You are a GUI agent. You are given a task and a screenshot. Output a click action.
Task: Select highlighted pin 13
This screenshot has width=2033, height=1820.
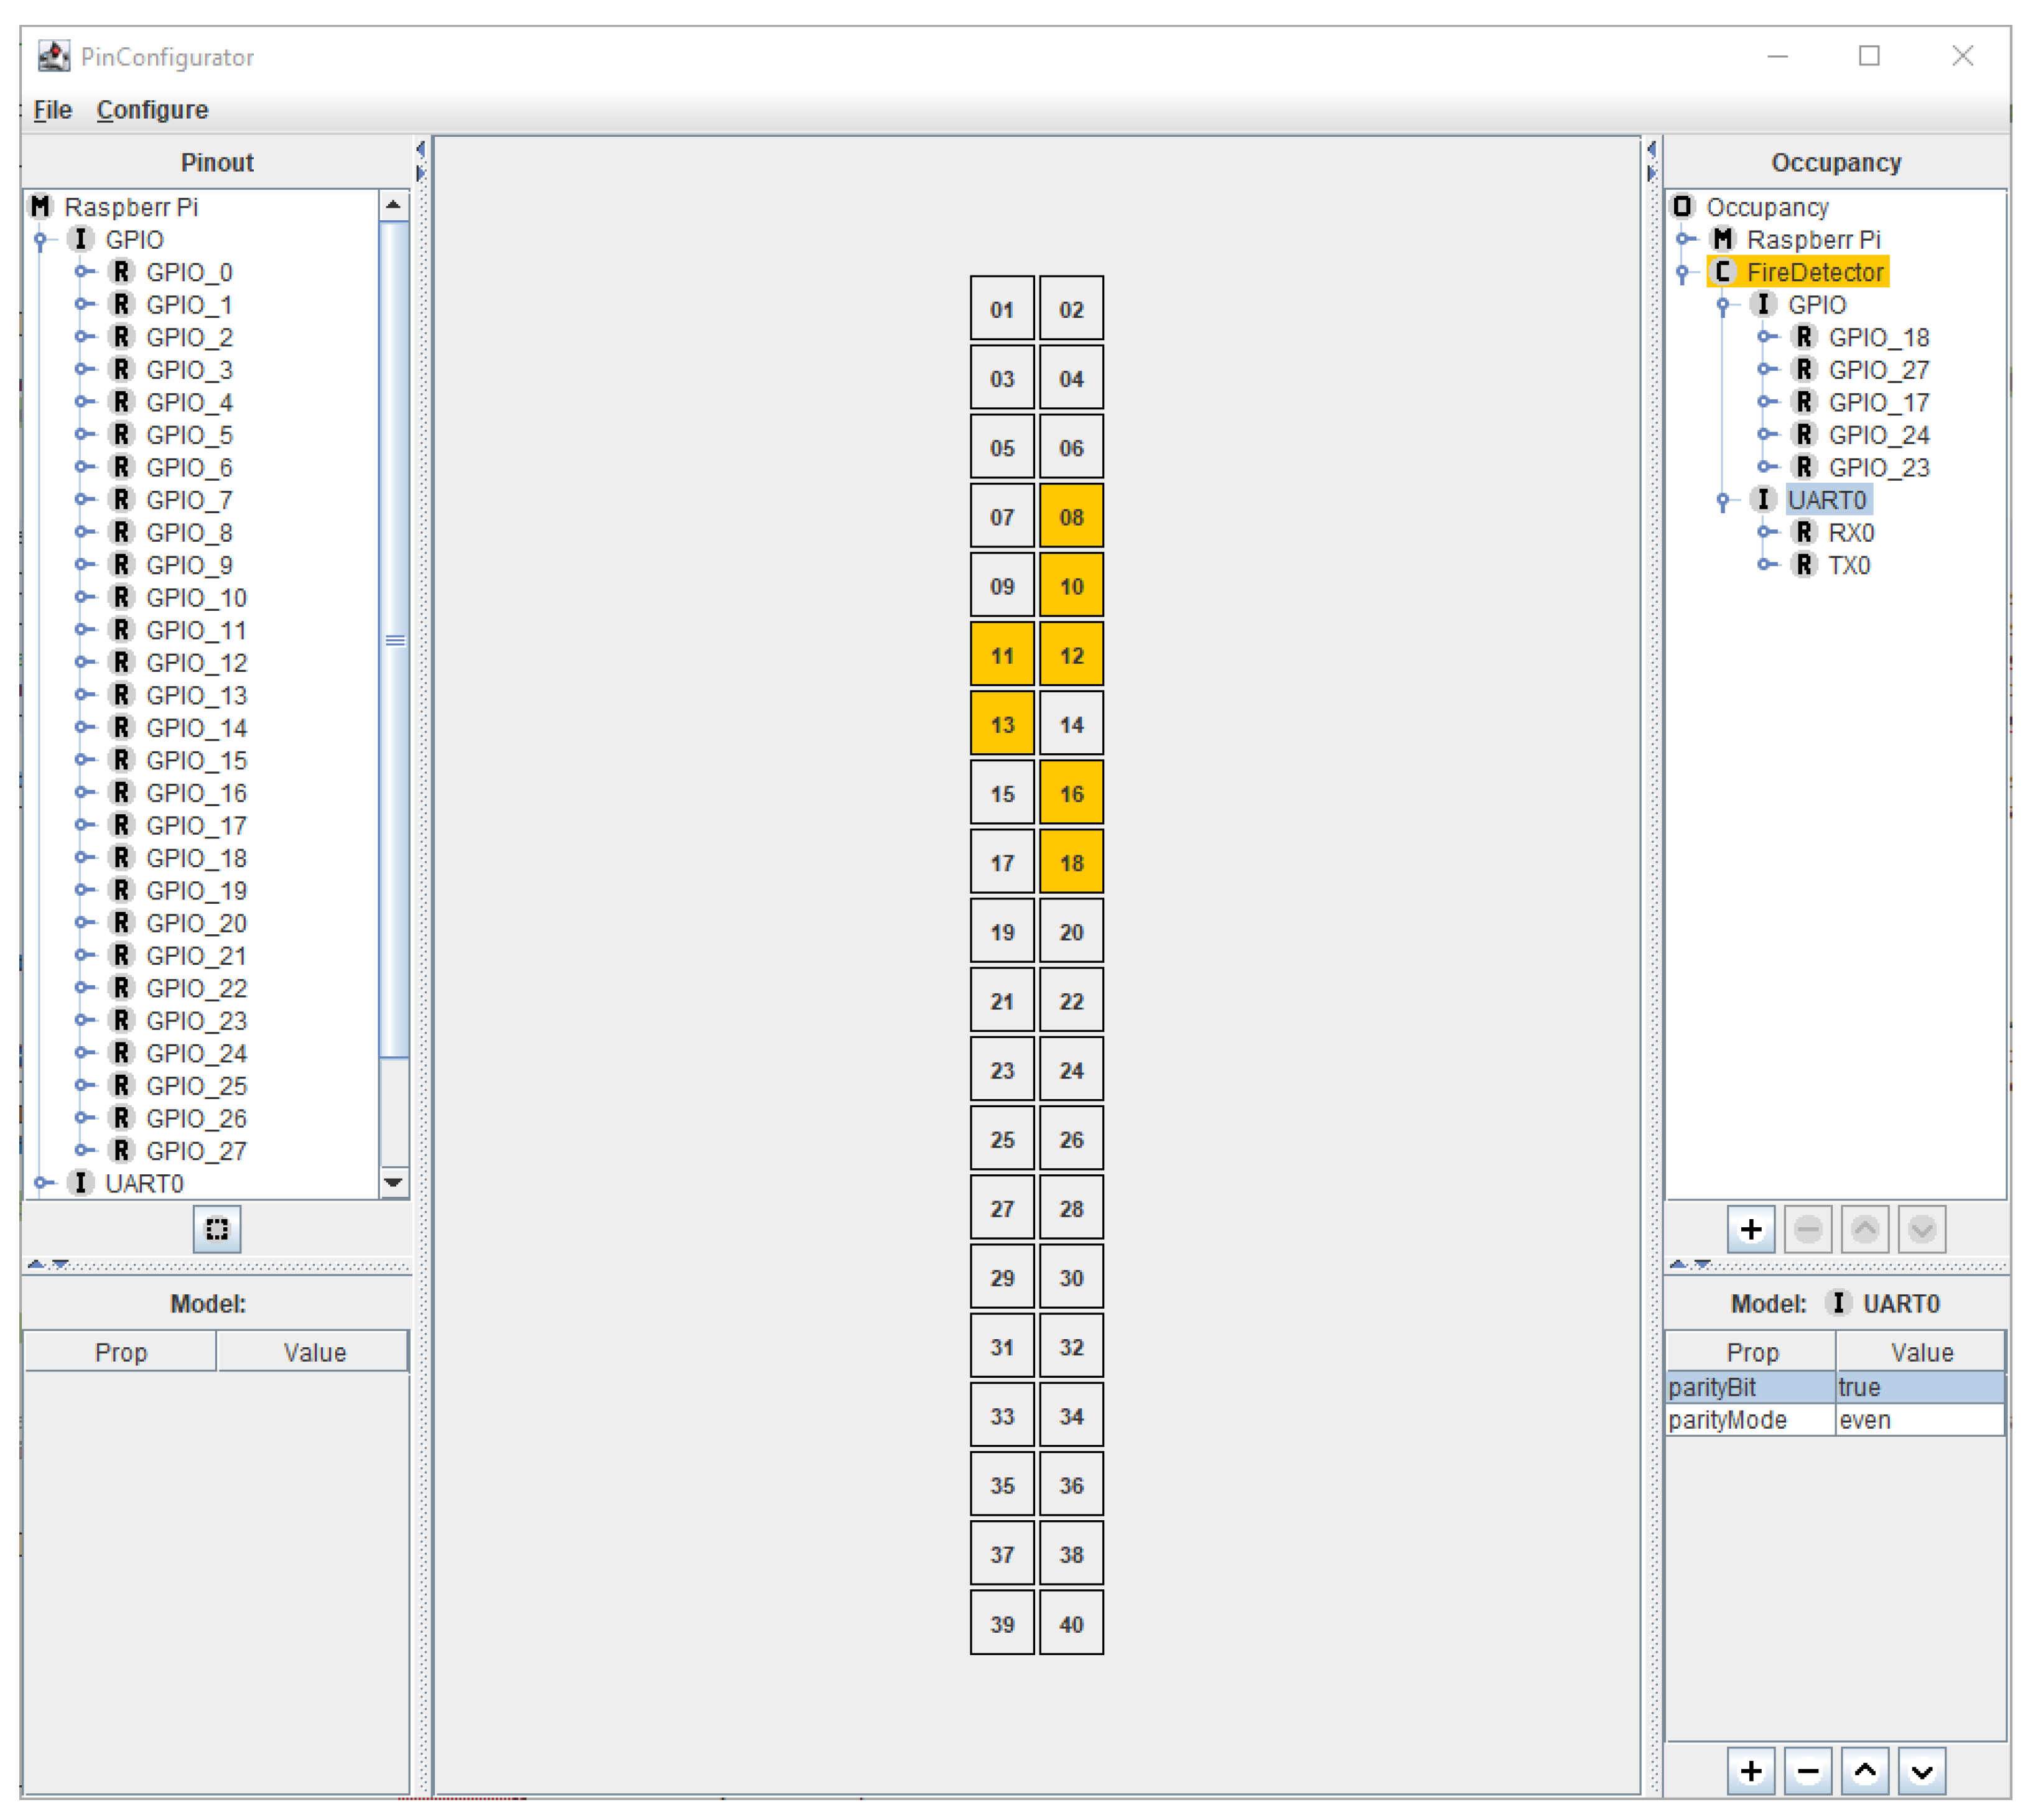click(x=1002, y=724)
